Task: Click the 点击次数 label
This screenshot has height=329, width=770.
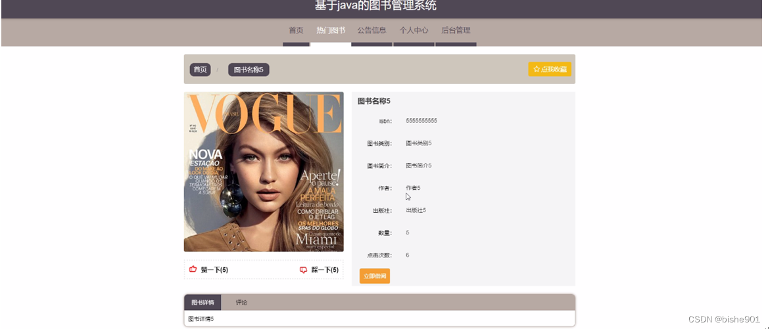Action: click(379, 255)
